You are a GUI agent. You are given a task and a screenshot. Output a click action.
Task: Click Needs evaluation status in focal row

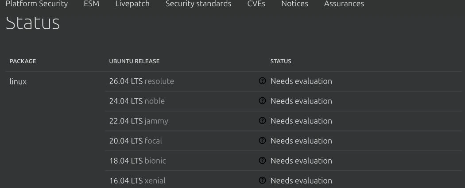301,141
